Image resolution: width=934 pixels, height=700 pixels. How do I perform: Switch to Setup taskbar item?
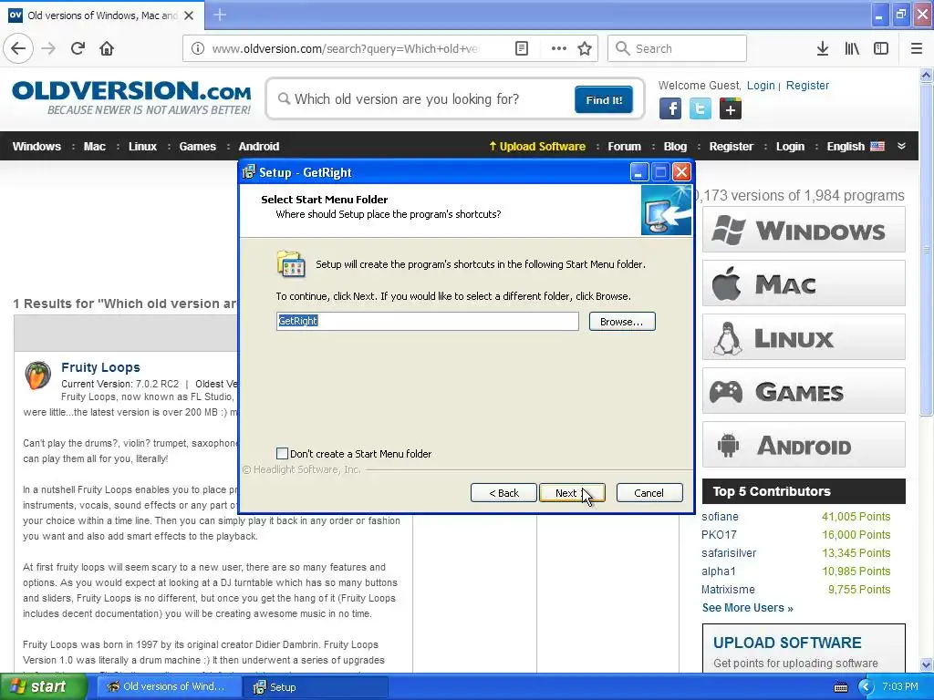click(315, 687)
